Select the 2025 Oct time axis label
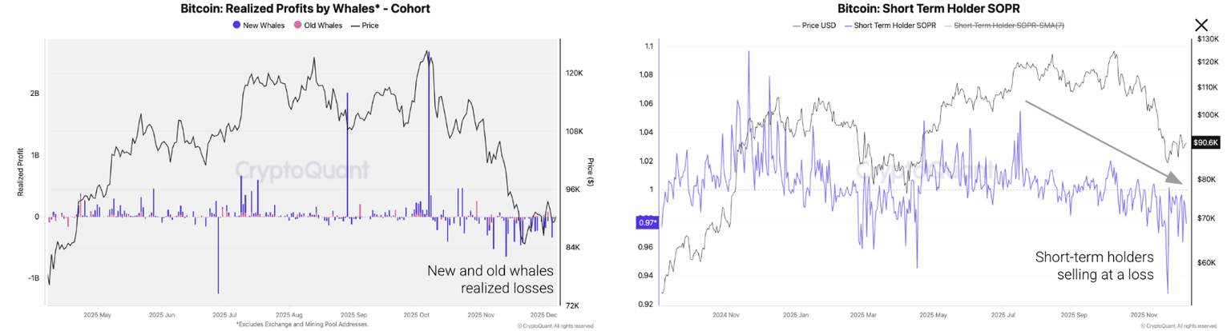 (x=418, y=315)
